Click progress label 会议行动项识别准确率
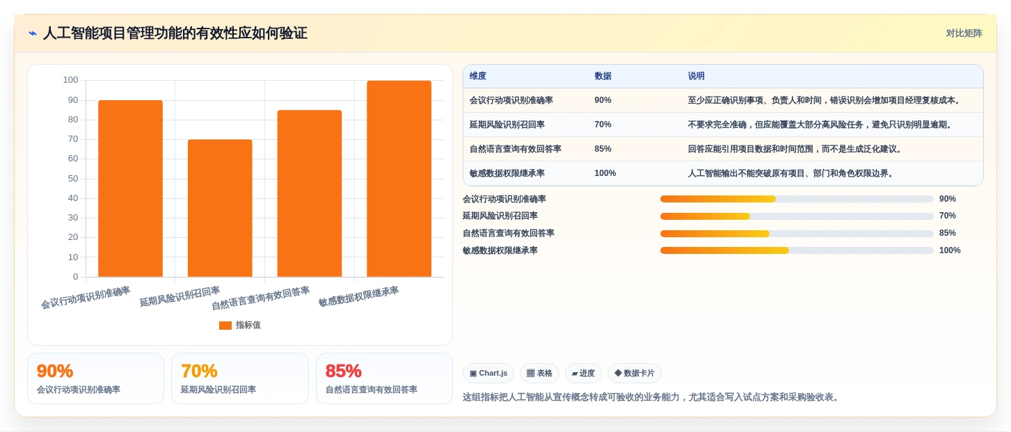Screen dimensions: 1011x432 504,199
